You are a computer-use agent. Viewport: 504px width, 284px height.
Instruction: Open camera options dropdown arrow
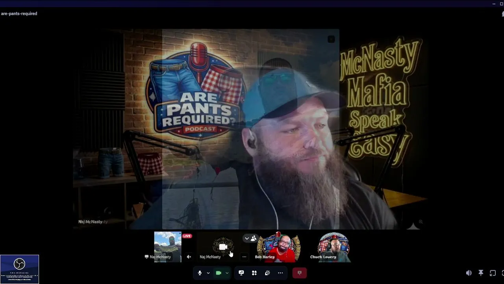click(227, 273)
